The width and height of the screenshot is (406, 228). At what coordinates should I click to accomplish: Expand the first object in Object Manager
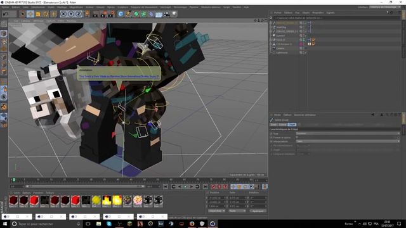(271, 23)
